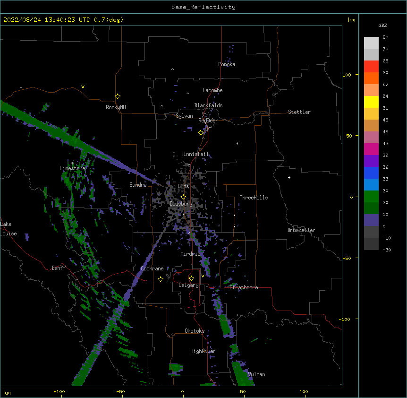
Task: Click the Cochrane town label
Action: (x=152, y=268)
